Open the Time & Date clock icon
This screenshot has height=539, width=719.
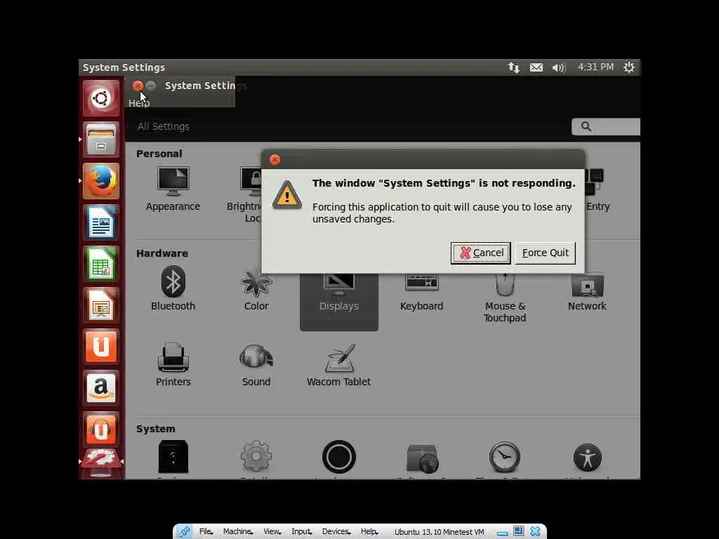504,457
